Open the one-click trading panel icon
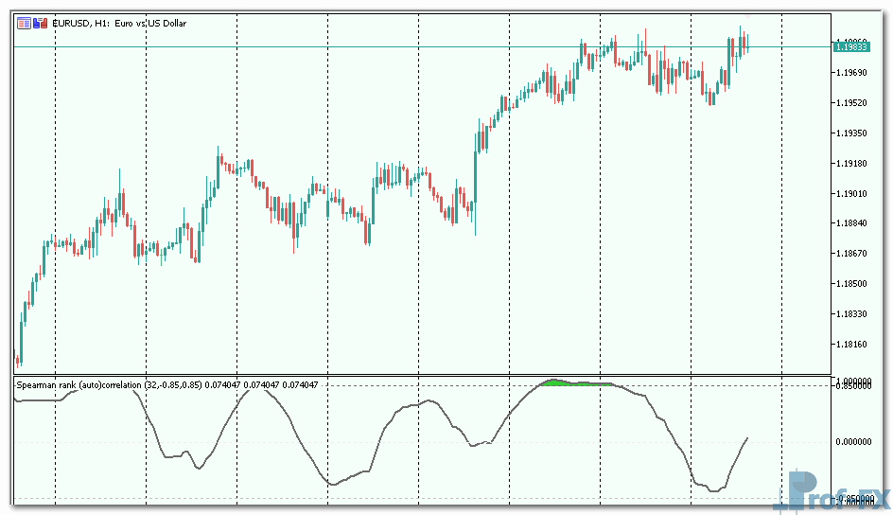This screenshot has width=893, height=515. [23, 23]
